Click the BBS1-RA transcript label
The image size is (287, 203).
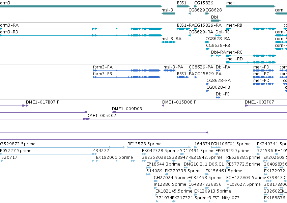[x=185, y=25]
